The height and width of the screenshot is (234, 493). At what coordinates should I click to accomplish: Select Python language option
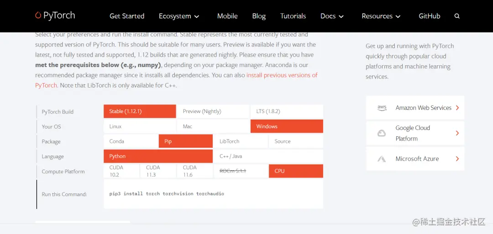pyautogui.click(x=158, y=156)
